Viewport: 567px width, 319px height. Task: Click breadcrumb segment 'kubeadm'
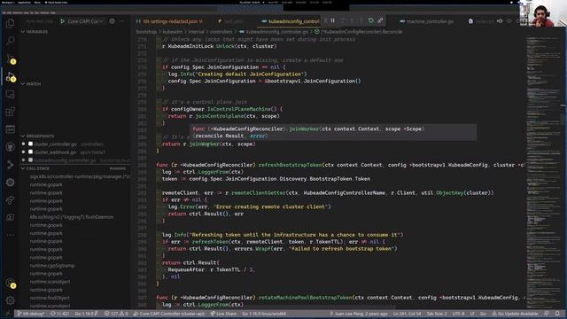coord(173,32)
